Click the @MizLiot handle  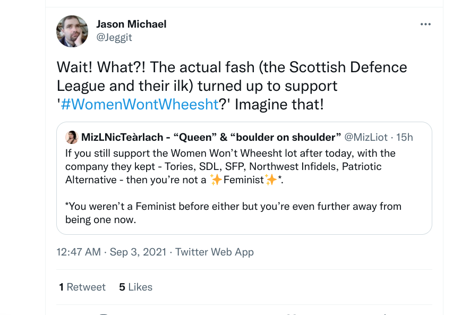[366, 138]
